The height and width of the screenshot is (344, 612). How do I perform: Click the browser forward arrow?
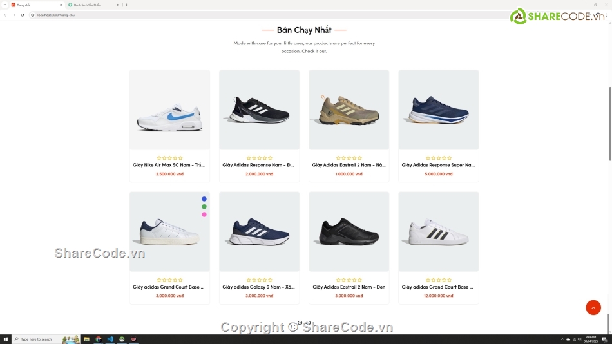click(x=14, y=15)
